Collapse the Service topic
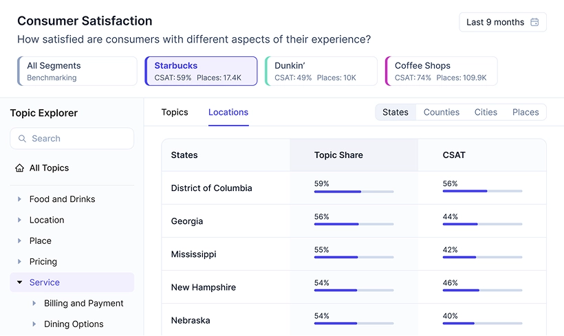Viewport: 564px width, 336px height. coord(19,282)
